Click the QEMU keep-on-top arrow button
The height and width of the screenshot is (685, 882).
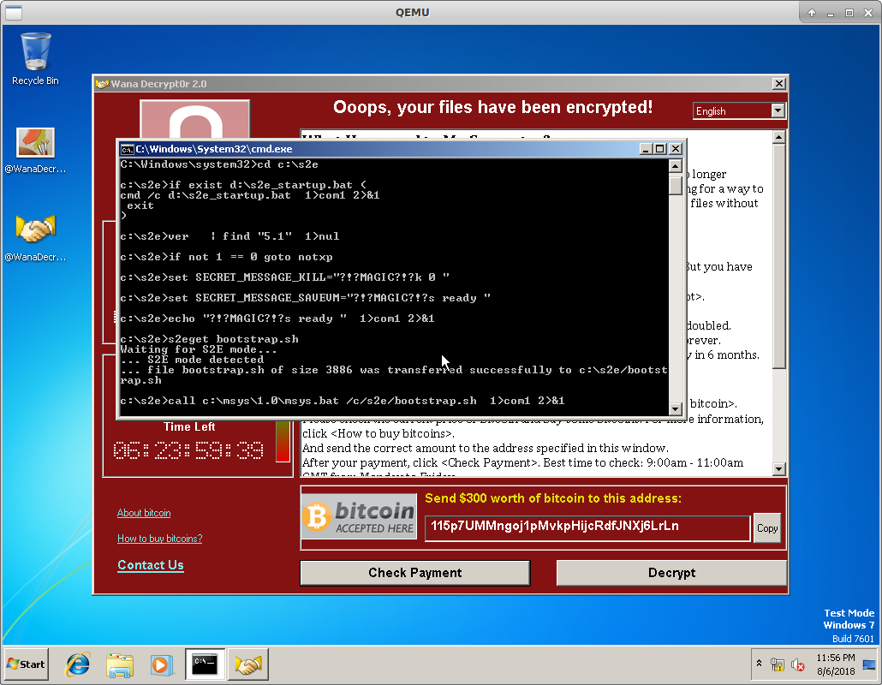tap(811, 12)
